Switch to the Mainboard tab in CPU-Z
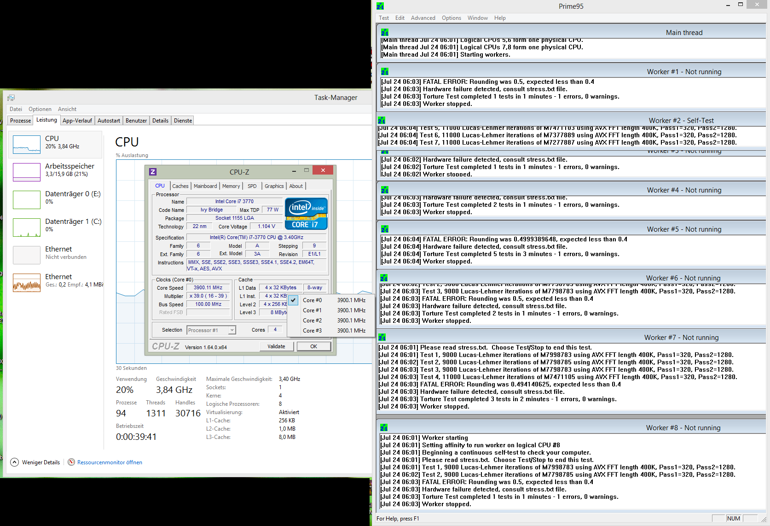The image size is (770, 526). pyautogui.click(x=205, y=186)
